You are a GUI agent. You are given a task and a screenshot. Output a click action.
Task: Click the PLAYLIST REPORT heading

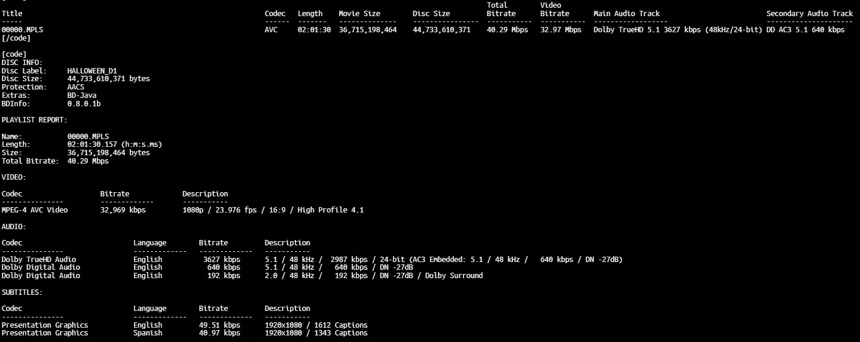point(34,120)
